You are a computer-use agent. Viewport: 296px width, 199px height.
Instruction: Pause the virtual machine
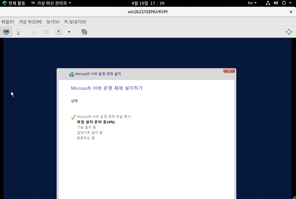coord(46,32)
